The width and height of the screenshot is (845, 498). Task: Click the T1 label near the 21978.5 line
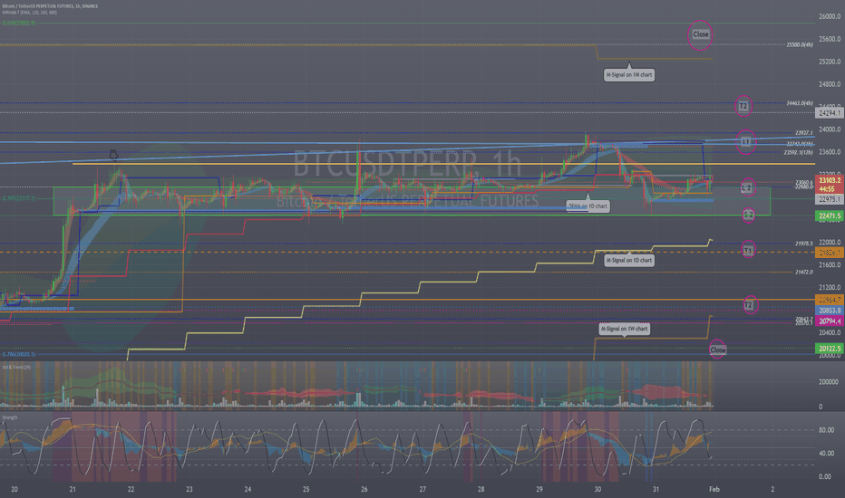pos(748,251)
